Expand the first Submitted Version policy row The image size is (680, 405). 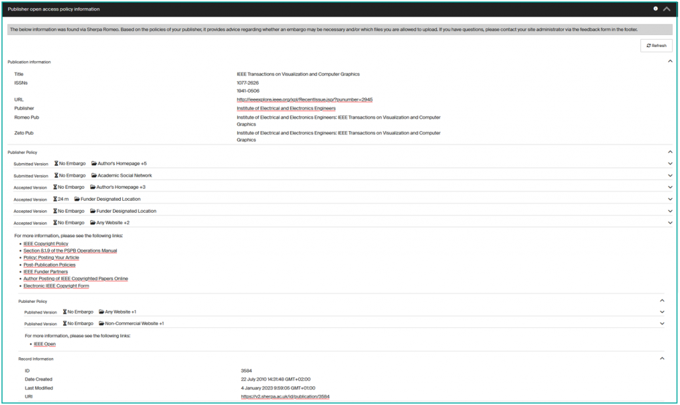point(670,163)
